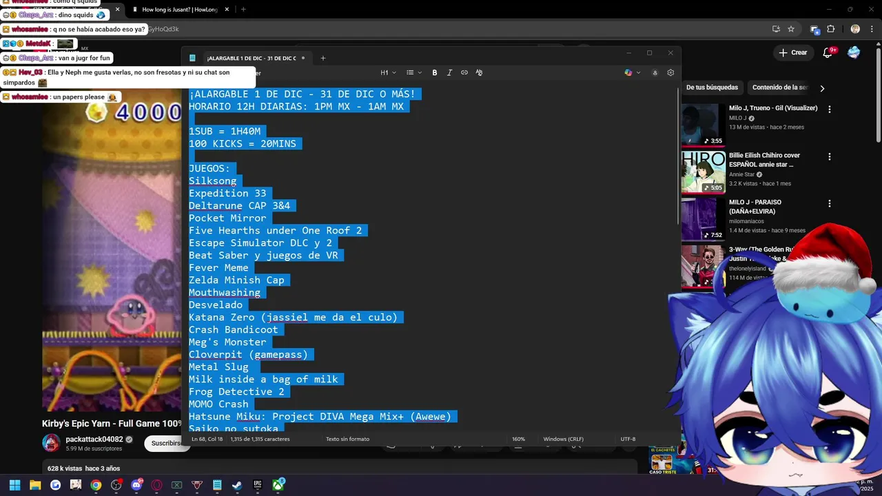Switch to 'How long is Jusant?' Chrome tab

click(x=181, y=10)
